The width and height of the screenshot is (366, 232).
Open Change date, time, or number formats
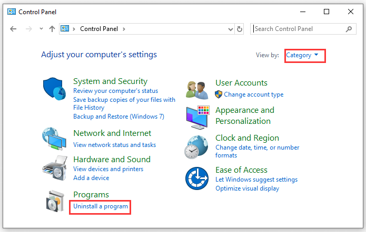(257, 151)
